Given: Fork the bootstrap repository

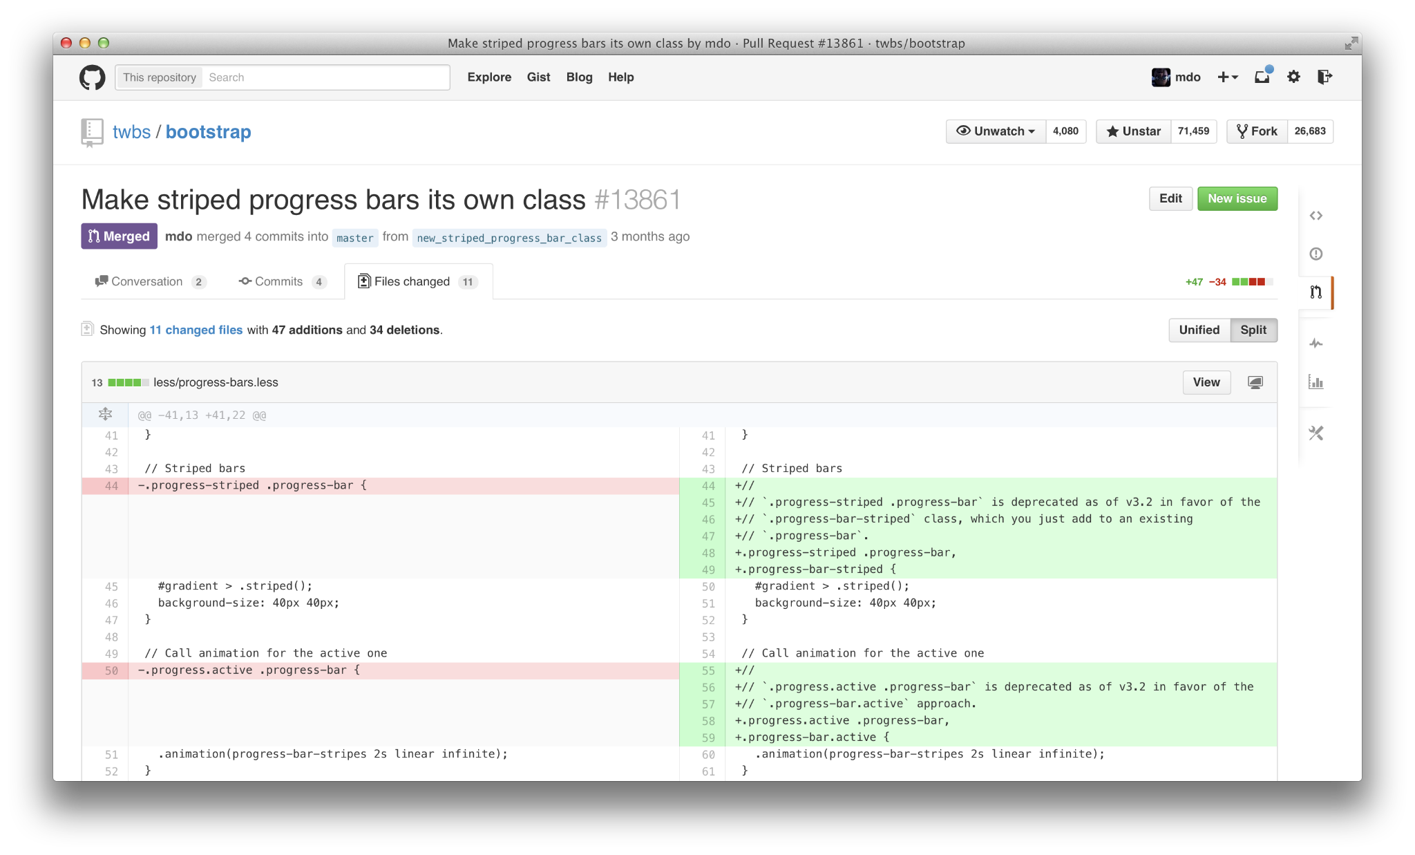Looking at the screenshot, I should [1257, 131].
